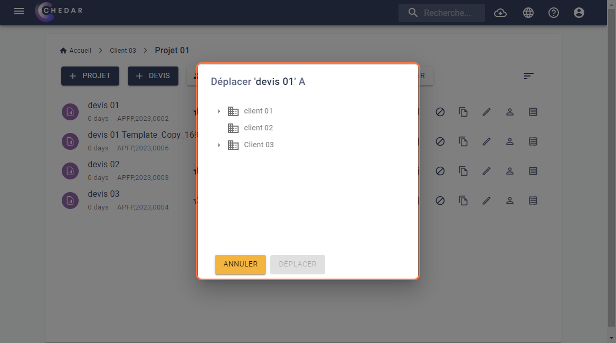Click the DÉPLACER button

[297, 264]
